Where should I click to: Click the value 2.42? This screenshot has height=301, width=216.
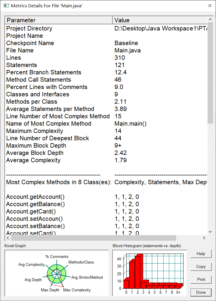[121, 153]
